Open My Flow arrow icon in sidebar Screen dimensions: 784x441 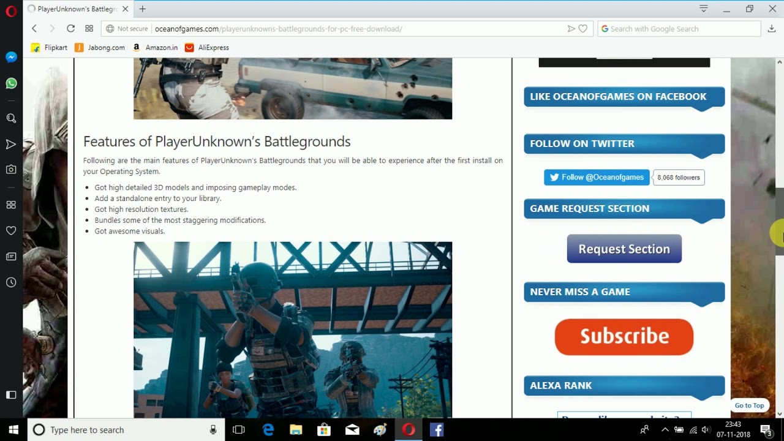[x=11, y=145]
